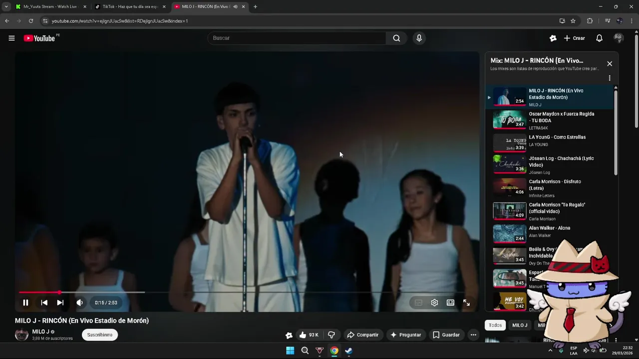639x359 pixels.
Task: Open the MILO J channel name link
Action: click(40, 332)
